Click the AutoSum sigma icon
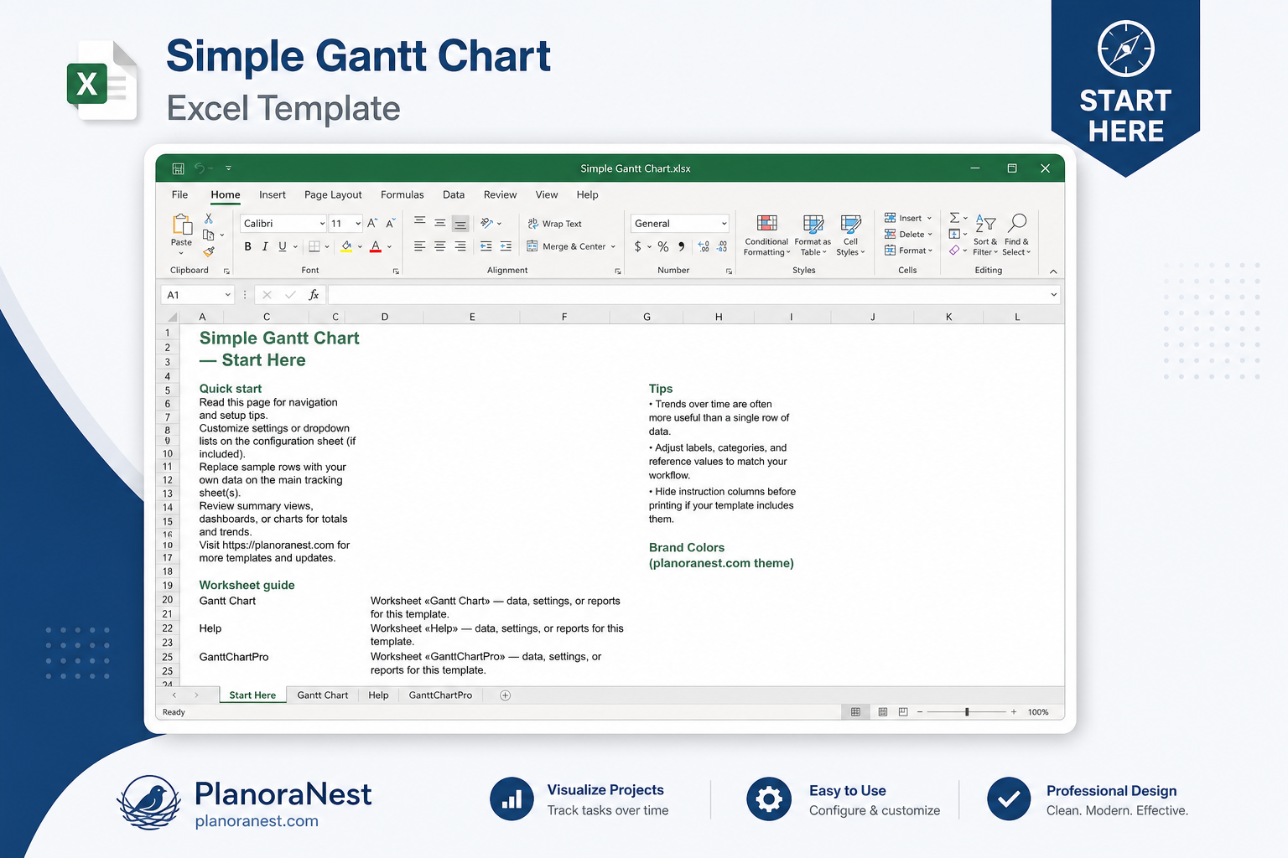 point(954,218)
